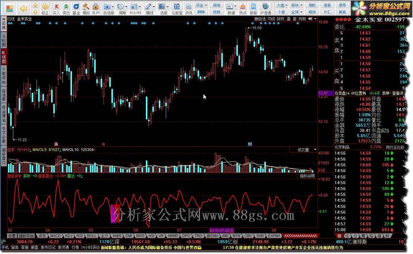Click the 删自选 button
The width and height of the screenshot is (413, 254).
[260, 19]
